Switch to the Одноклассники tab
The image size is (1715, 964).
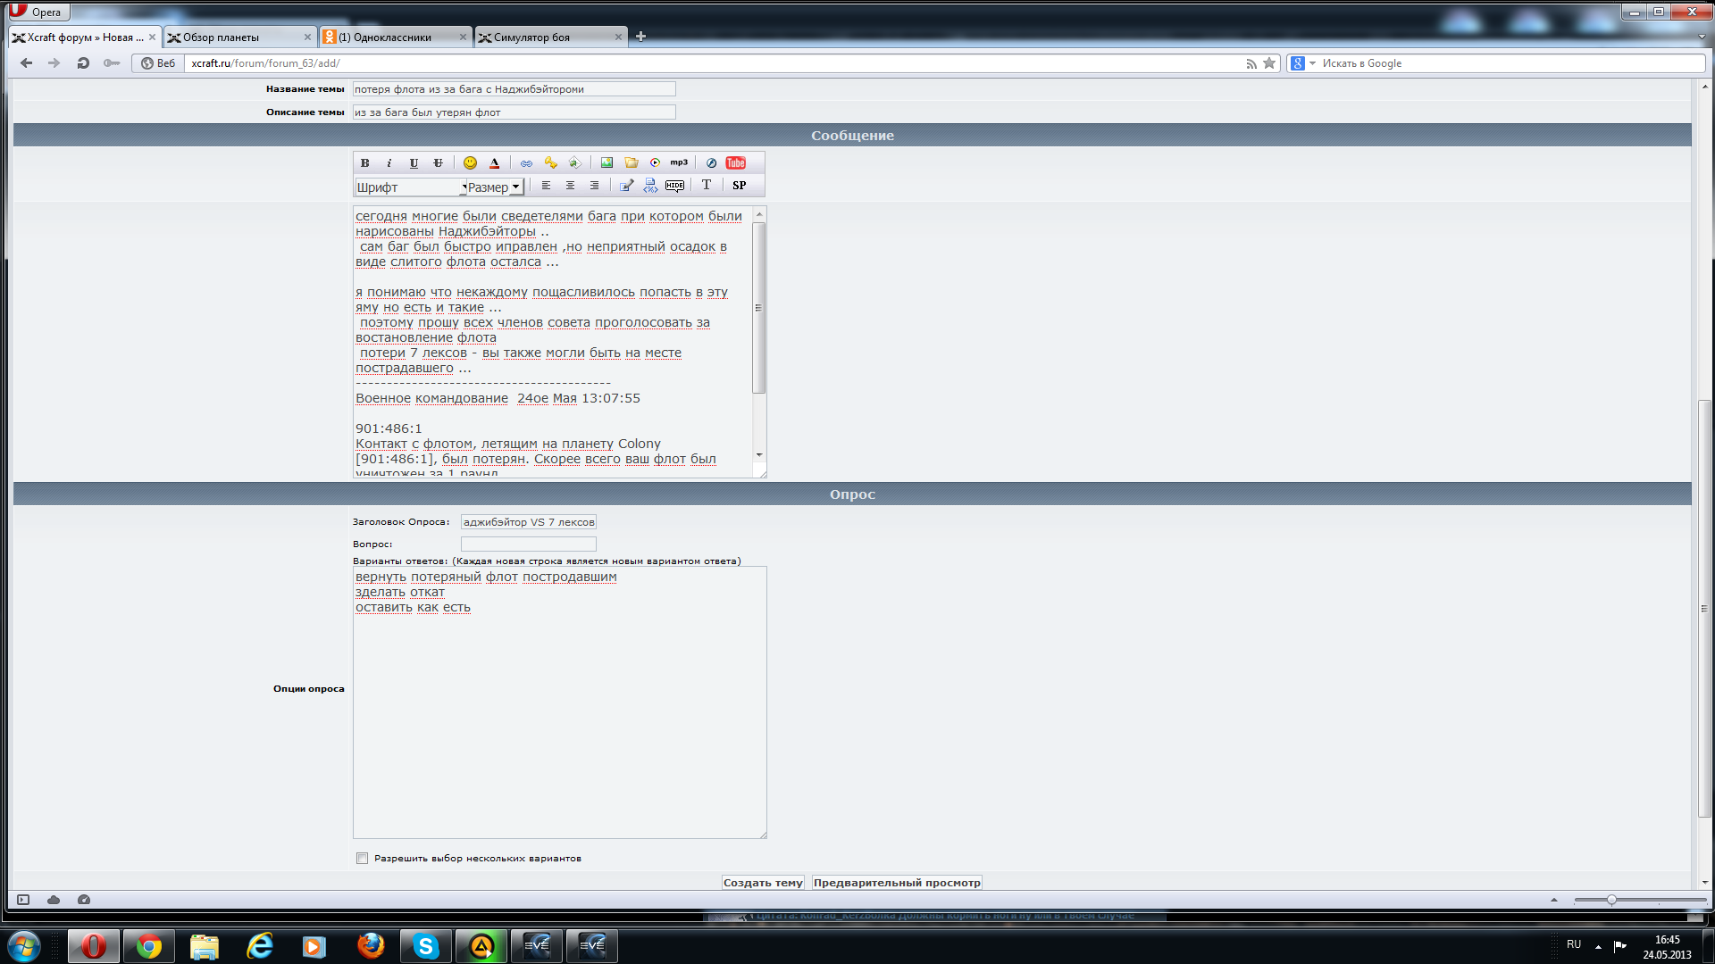pos(394,37)
